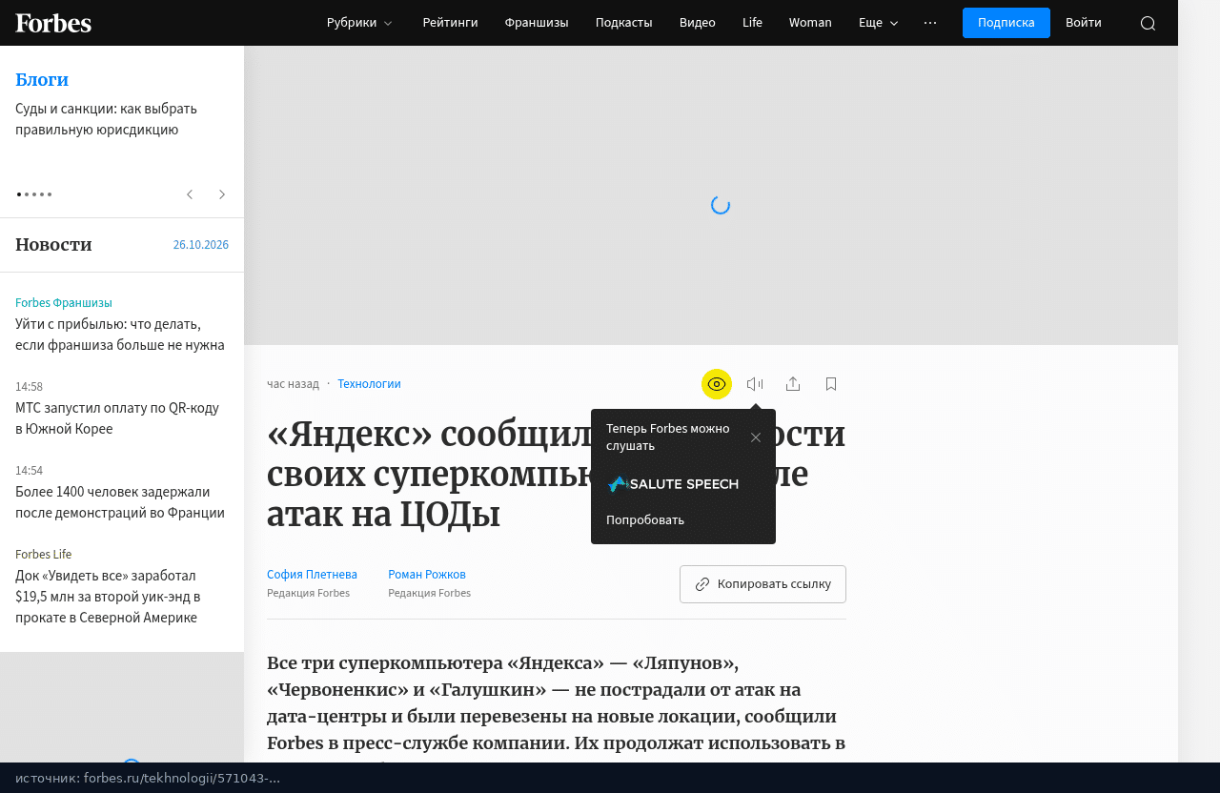1220x793 pixels.
Task: Share the article via the share icon
Action: (793, 384)
